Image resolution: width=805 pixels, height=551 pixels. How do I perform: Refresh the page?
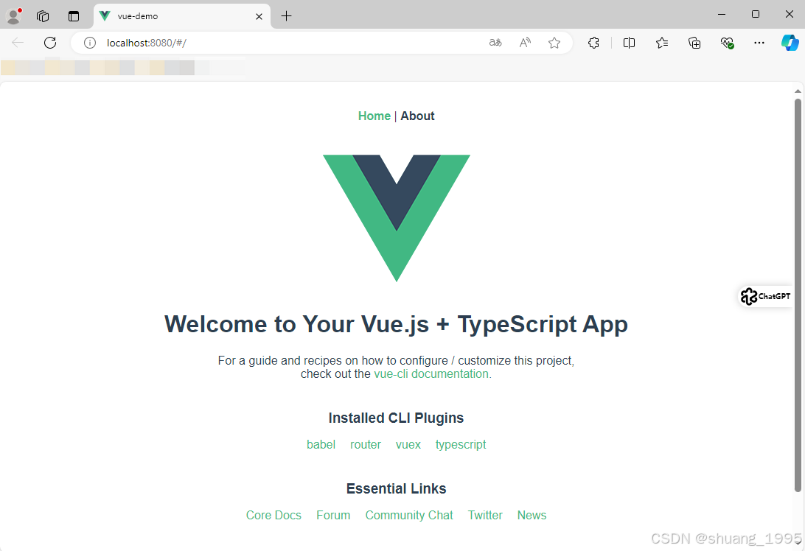[50, 43]
